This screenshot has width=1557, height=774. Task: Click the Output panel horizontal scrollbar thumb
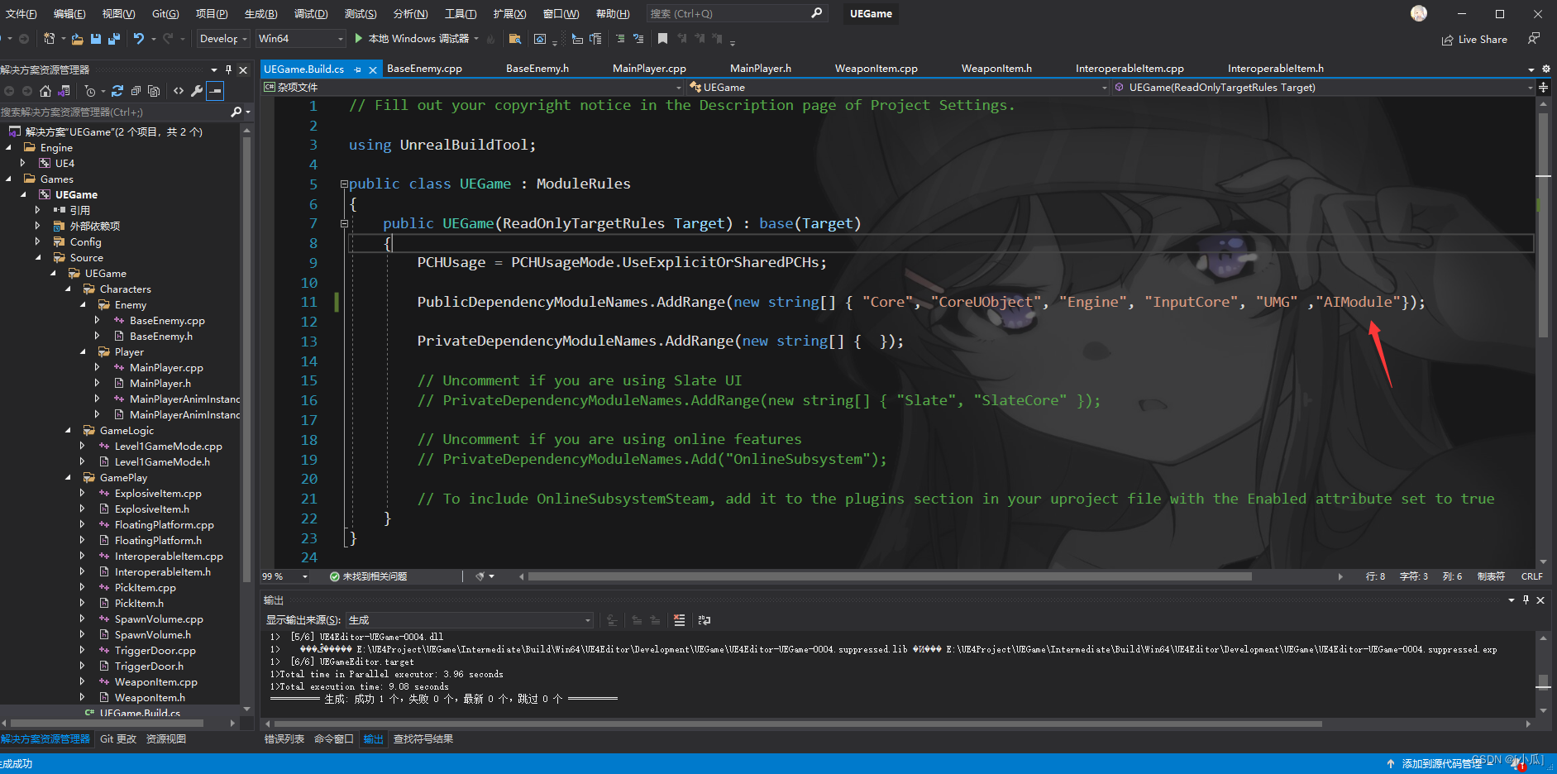pyautogui.click(x=798, y=724)
